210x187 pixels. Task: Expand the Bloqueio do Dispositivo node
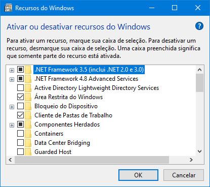pos(12,107)
